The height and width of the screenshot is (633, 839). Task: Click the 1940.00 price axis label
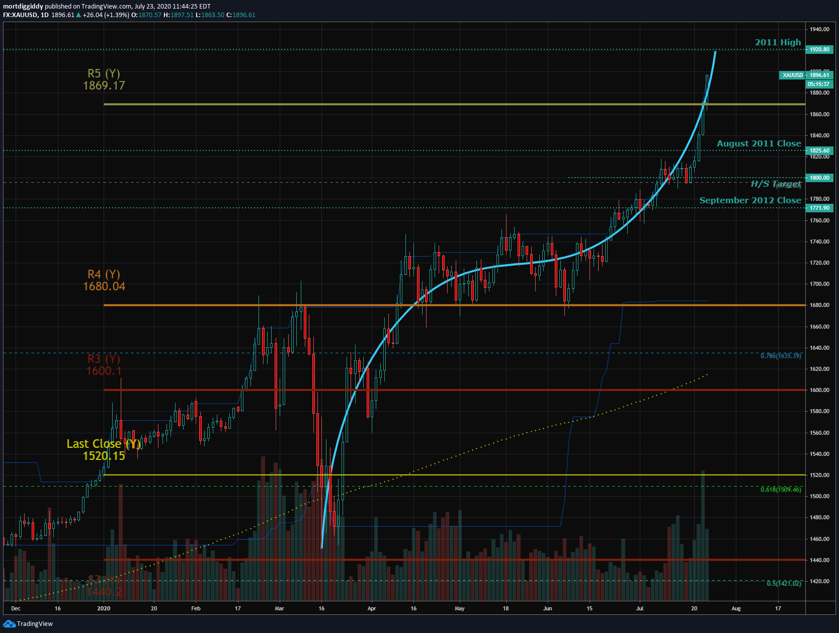[819, 29]
